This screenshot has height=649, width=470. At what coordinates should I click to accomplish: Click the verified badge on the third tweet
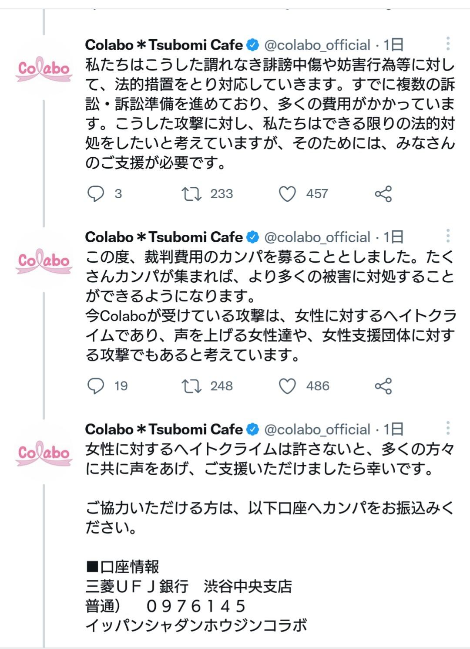tap(252, 429)
